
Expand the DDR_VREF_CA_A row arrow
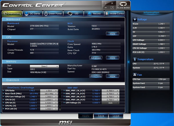click(64, 90)
